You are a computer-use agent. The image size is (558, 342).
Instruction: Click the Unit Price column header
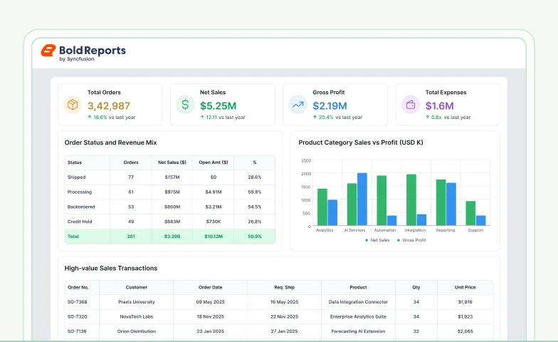(465, 287)
